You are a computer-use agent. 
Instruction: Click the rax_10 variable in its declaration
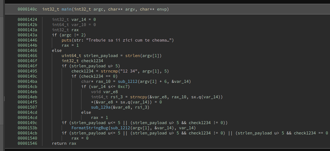coord(103,81)
